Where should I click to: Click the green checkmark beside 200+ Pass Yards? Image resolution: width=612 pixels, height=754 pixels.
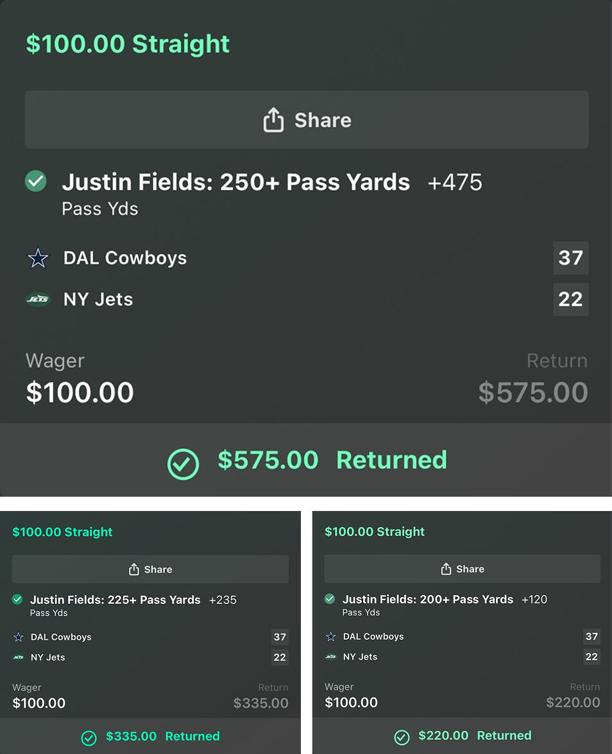pyautogui.click(x=330, y=599)
